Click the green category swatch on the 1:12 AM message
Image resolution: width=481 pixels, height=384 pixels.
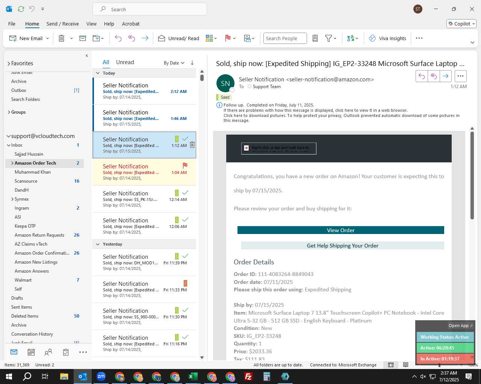(x=177, y=139)
